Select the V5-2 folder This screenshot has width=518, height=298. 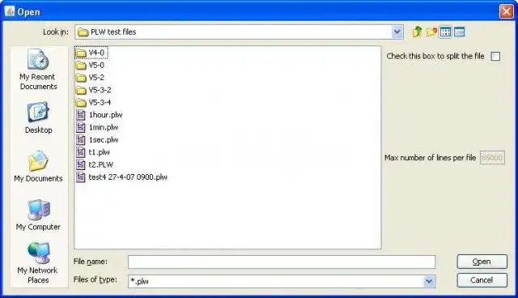point(90,78)
